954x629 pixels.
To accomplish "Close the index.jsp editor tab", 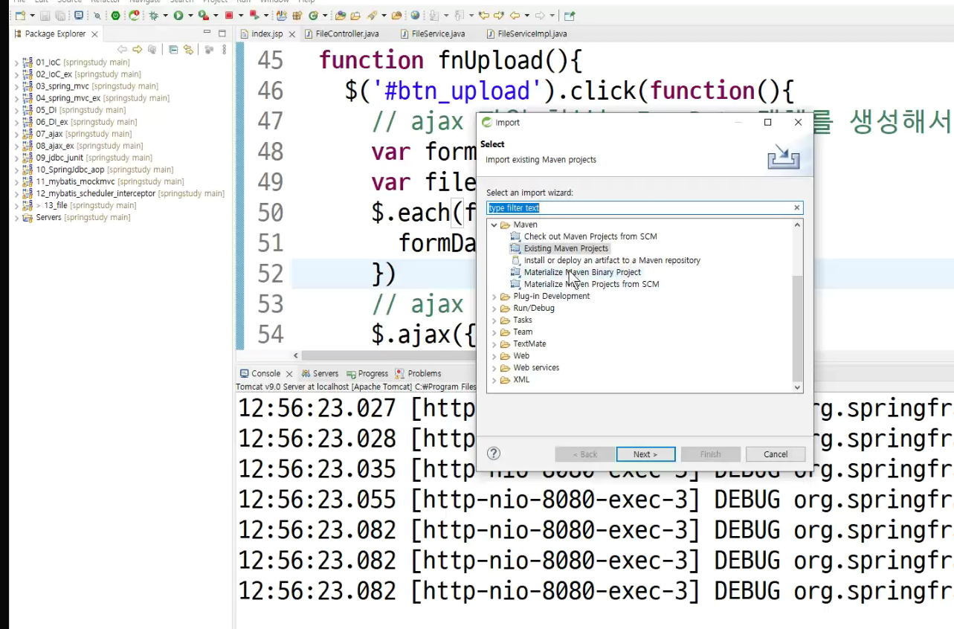I will [291, 34].
